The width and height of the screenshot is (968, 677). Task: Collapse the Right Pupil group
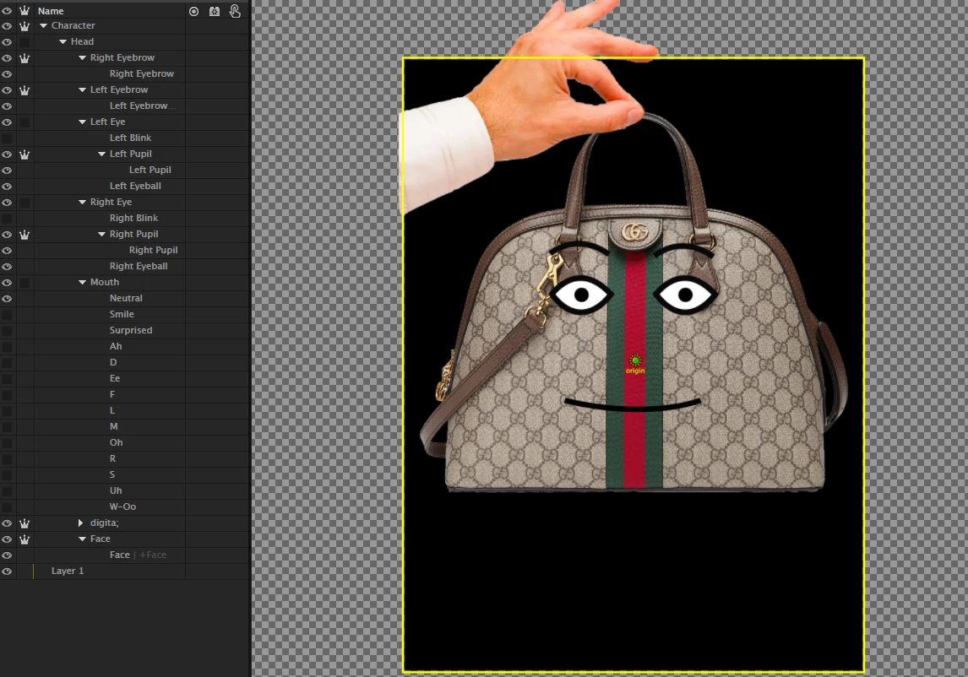click(x=102, y=235)
